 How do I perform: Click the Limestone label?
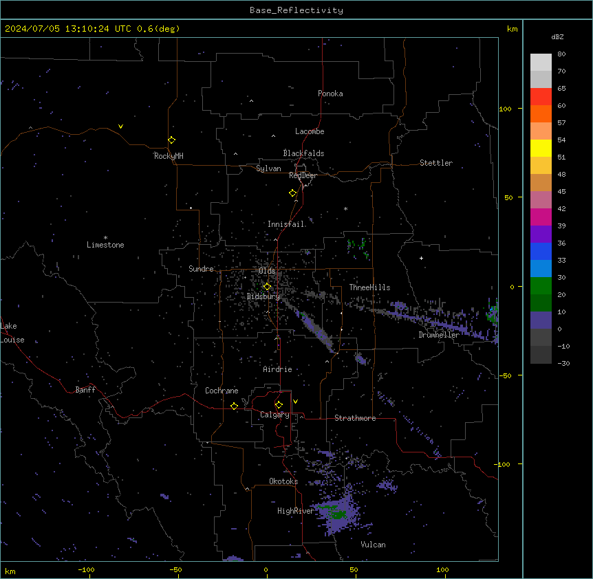tap(105, 245)
